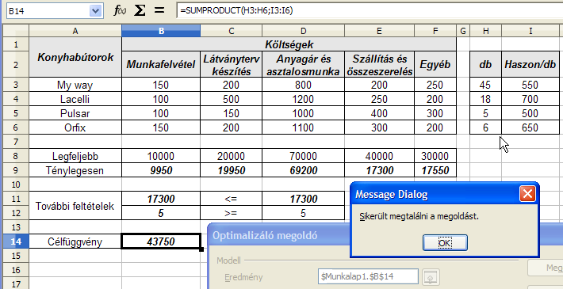This screenshot has height=289, width=563.
Task: Select column G header
Action: click(x=463, y=31)
